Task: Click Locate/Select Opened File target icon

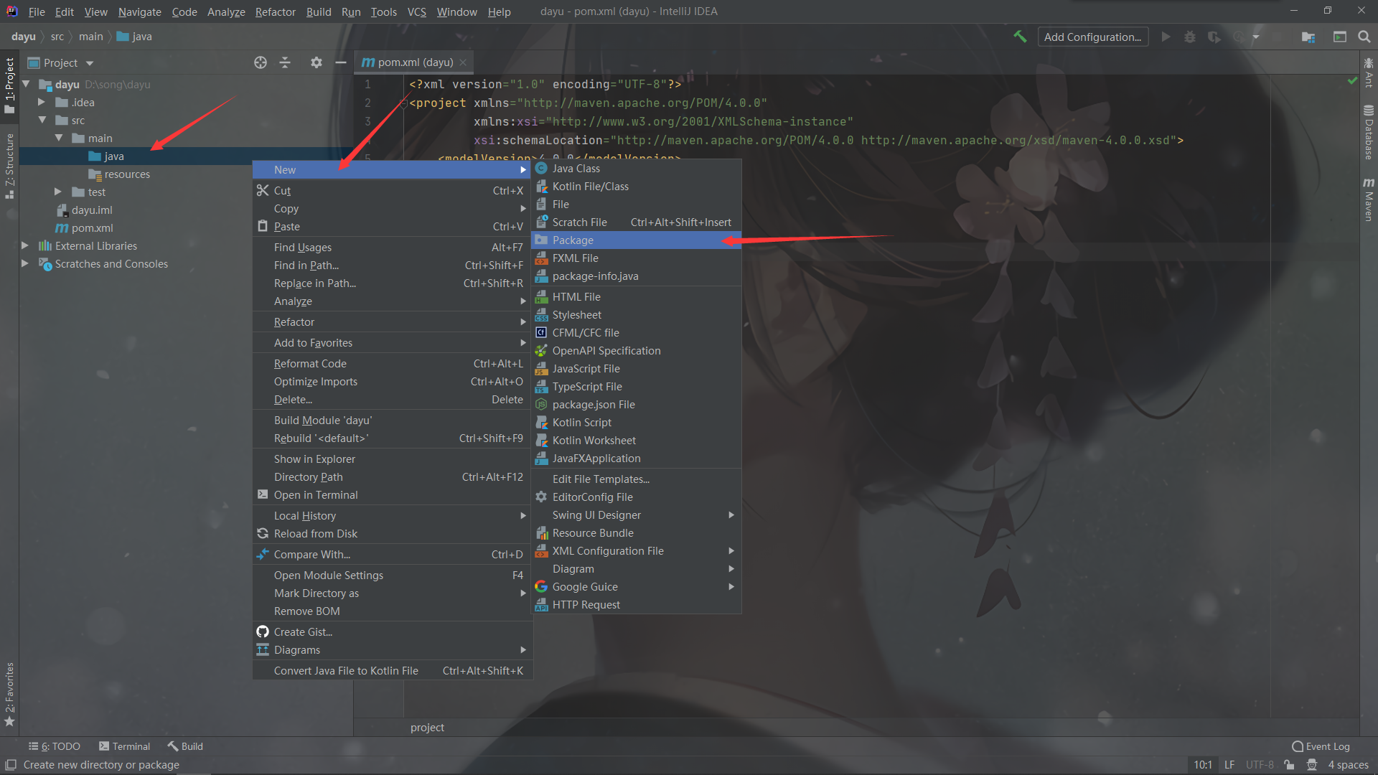Action: click(x=261, y=62)
